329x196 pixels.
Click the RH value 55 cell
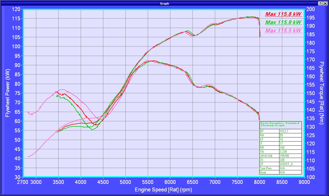coord(290,135)
